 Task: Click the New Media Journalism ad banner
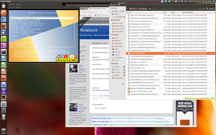pyautogui.click(x=185, y=113)
